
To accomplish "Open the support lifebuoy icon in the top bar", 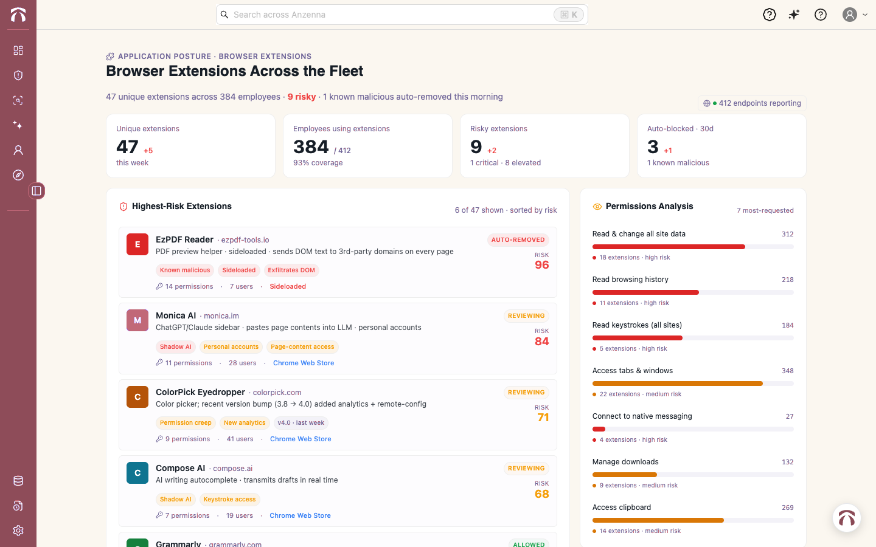I will point(770,15).
